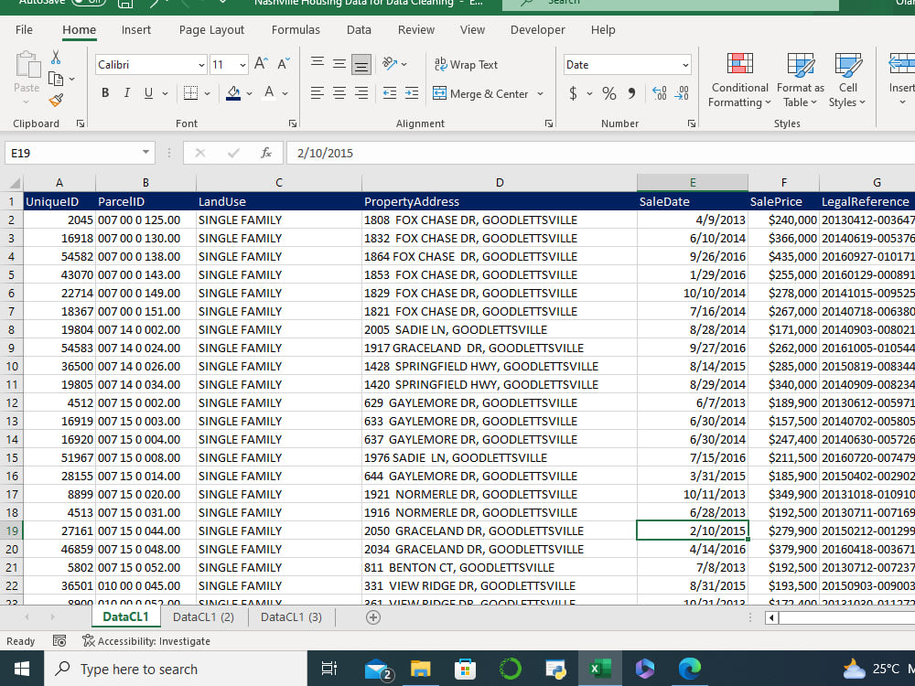Open Conditional Formatting menu

(739, 80)
